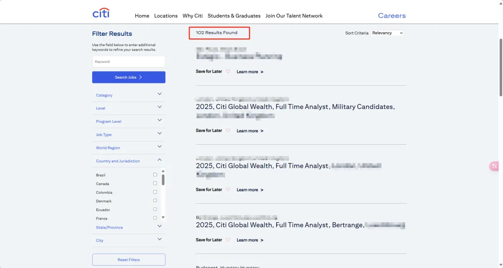Click Learn more on the Bertrange job
Image resolution: width=503 pixels, height=268 pixels.
[x=250, y=240]
